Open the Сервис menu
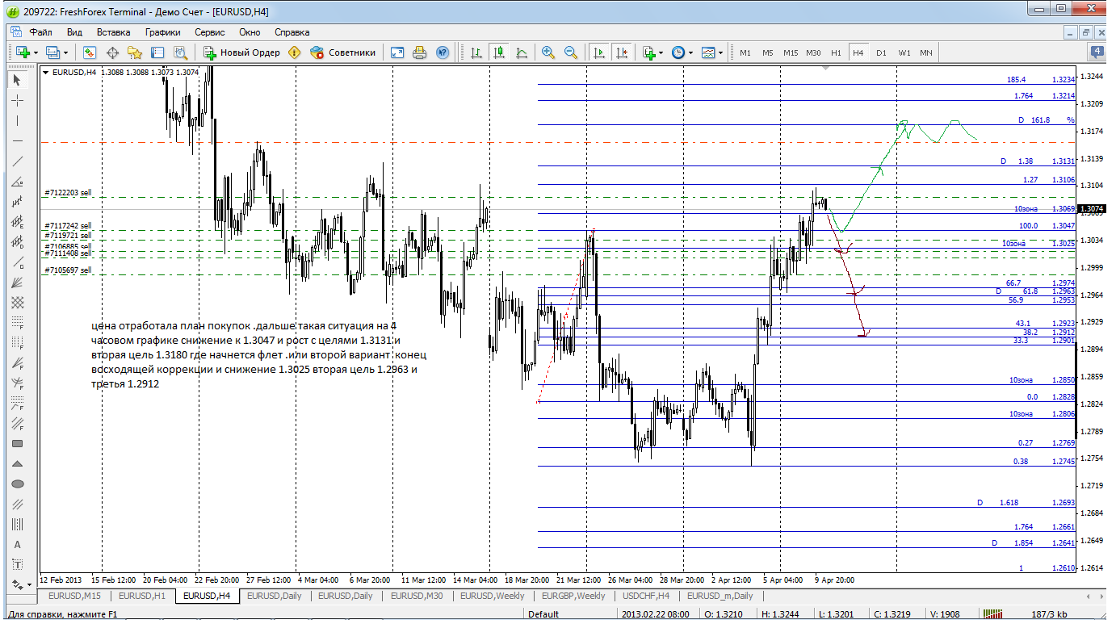 [209, 32]
